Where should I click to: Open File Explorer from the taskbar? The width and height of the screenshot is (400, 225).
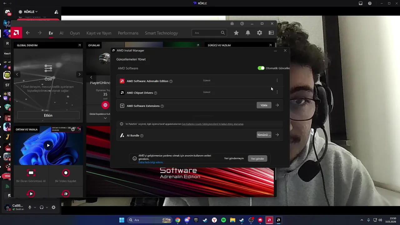(x=232, y=220)
